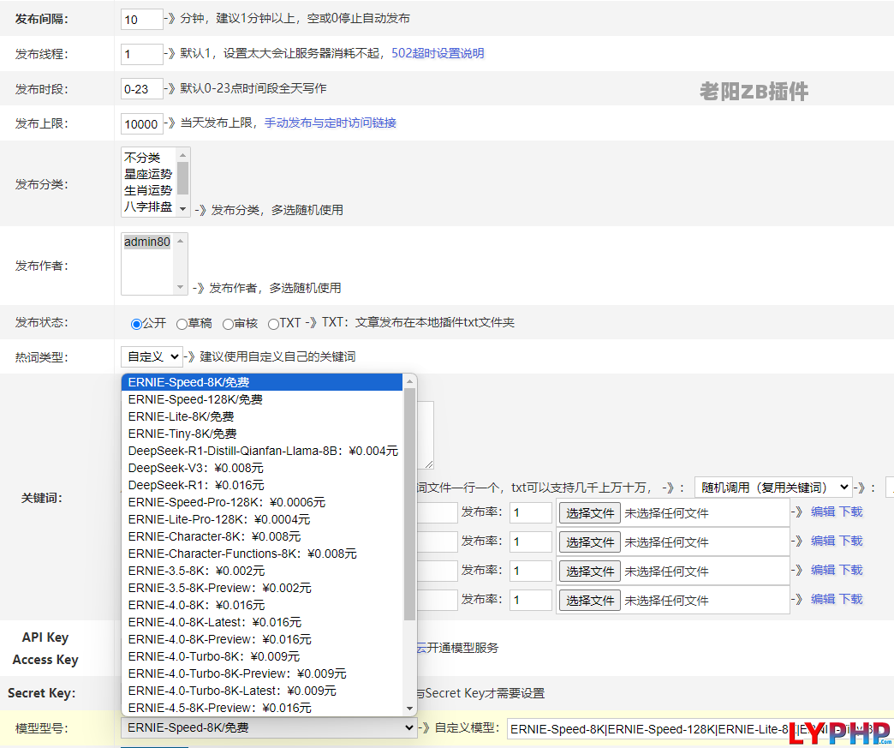Choose ERNIE-Speed-128K/免费 option

pos(262,399)
